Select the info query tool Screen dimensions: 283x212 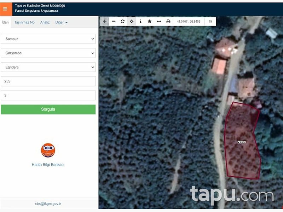(140, 22)
